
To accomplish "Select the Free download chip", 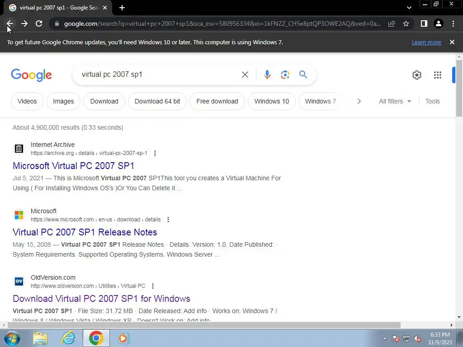I will pyautogui.click(x=217, y=101).
